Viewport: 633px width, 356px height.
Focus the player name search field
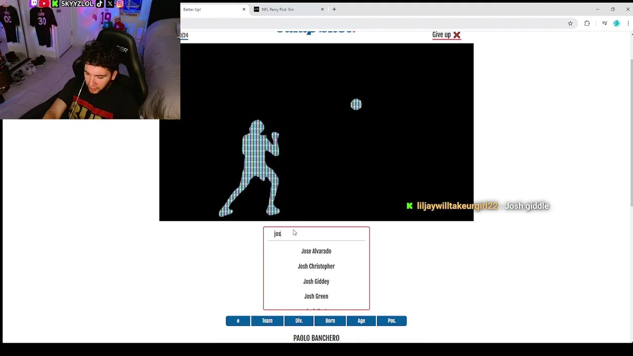pyautogui.click(x=316, y=233)
